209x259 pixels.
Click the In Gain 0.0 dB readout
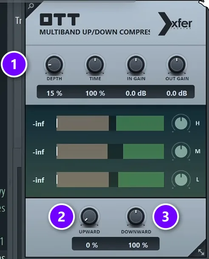pyautogui.click(x=136, y=93)
